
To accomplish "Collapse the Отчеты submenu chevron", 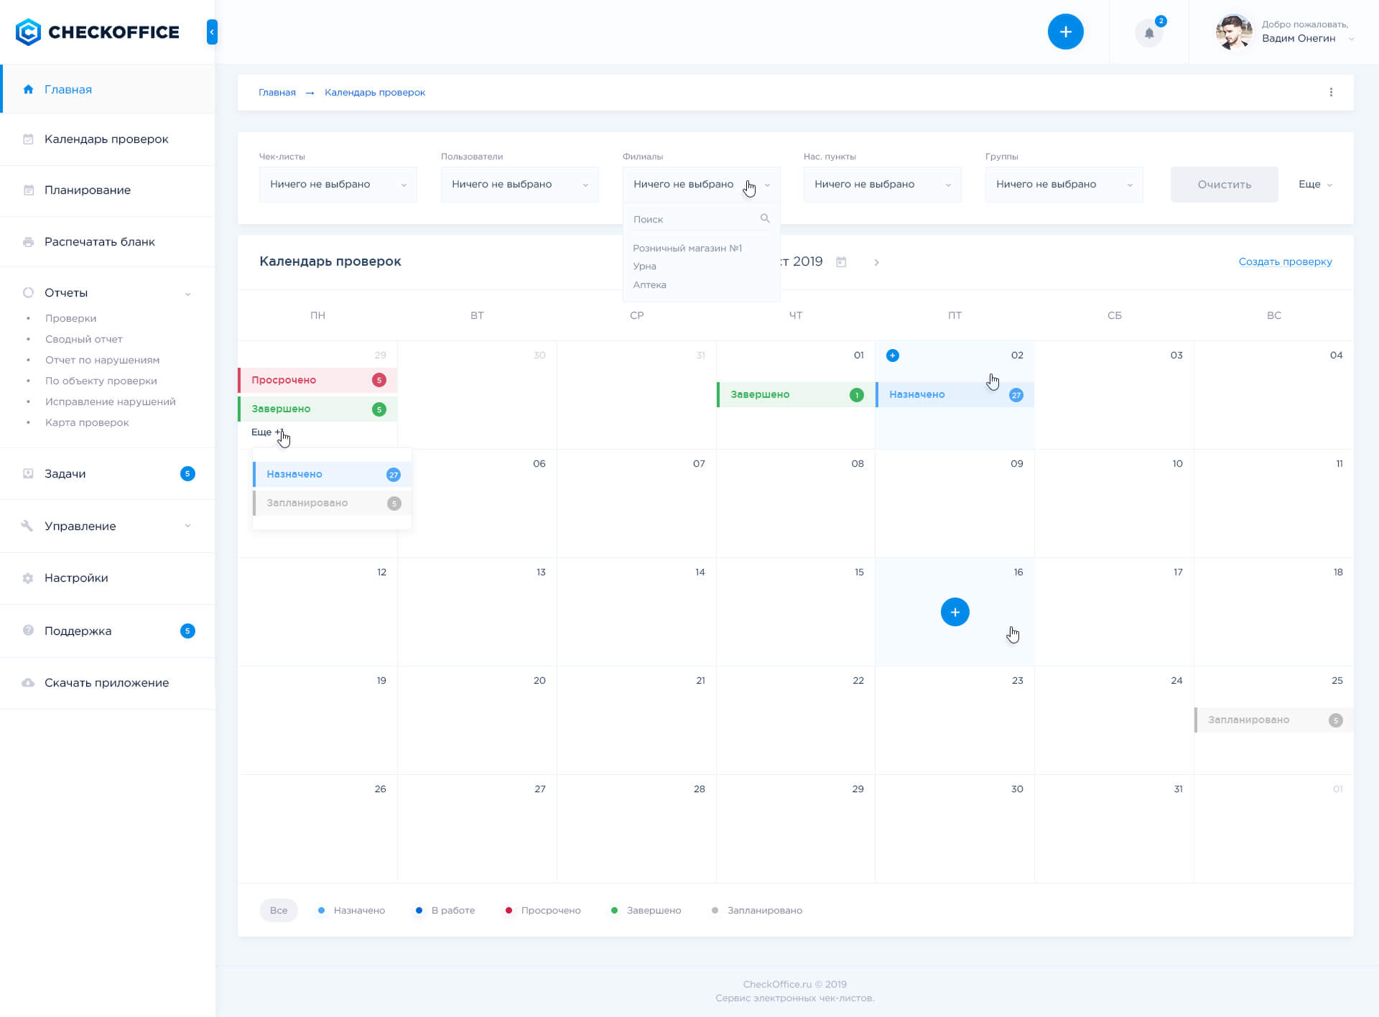I will point(187,294).
